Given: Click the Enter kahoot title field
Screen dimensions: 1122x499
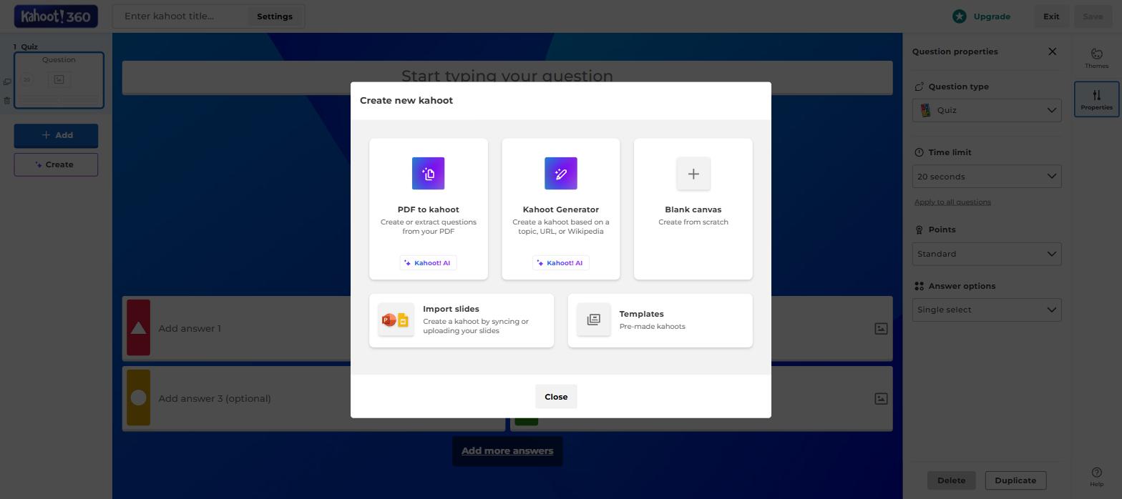Looking at the screenshot, I should pos(180,16).
